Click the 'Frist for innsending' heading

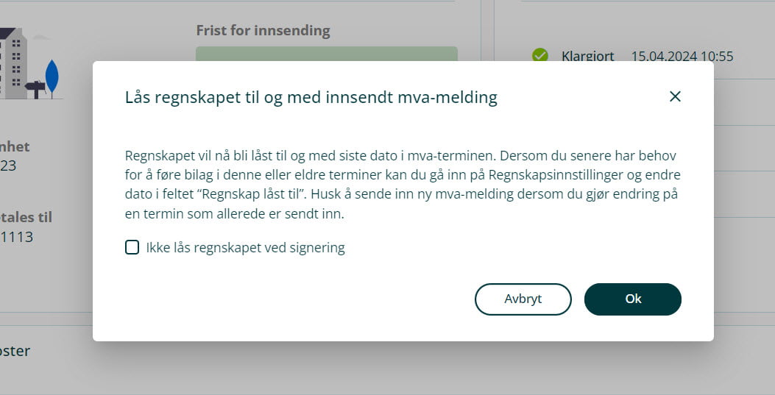point(263,31)
